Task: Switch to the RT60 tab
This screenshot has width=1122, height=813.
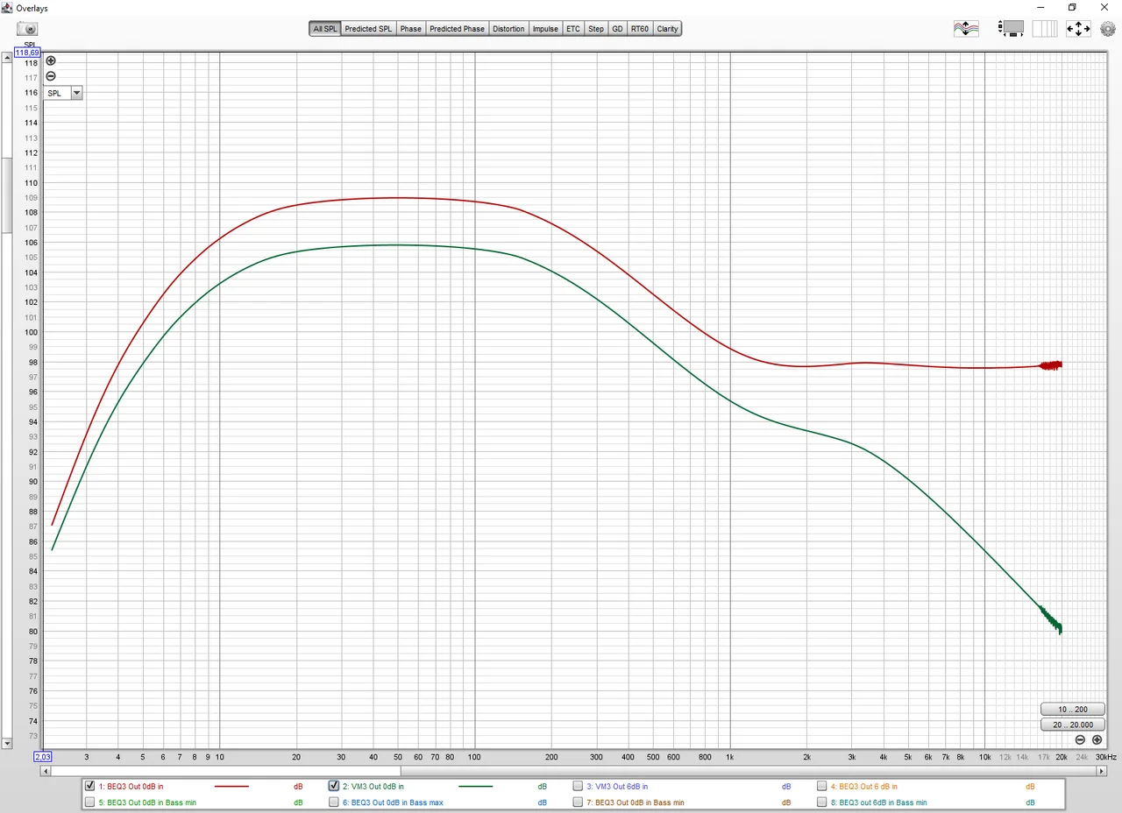Action: pos(639,29)
